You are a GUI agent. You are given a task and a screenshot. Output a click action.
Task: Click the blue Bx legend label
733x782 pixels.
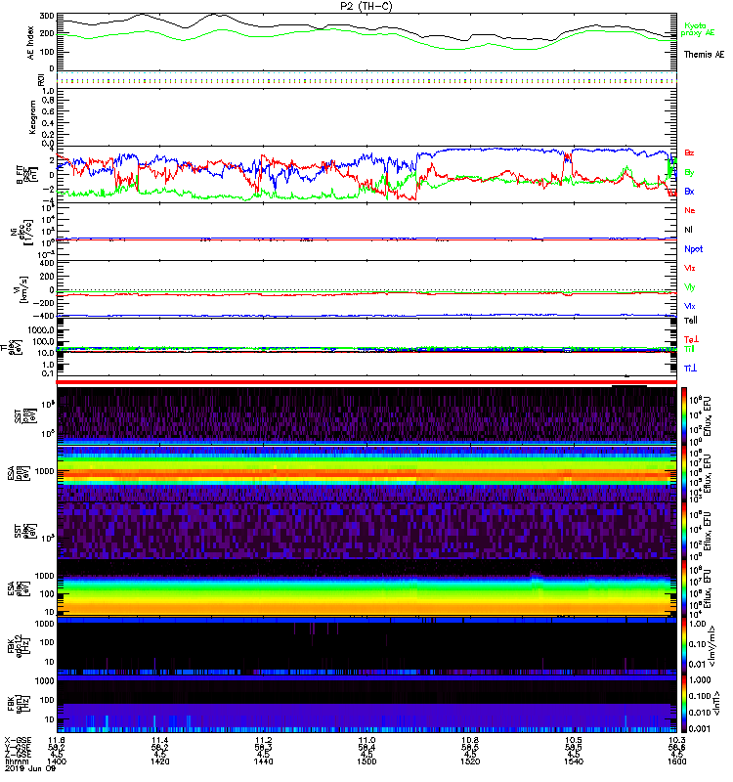click(689, 192)
